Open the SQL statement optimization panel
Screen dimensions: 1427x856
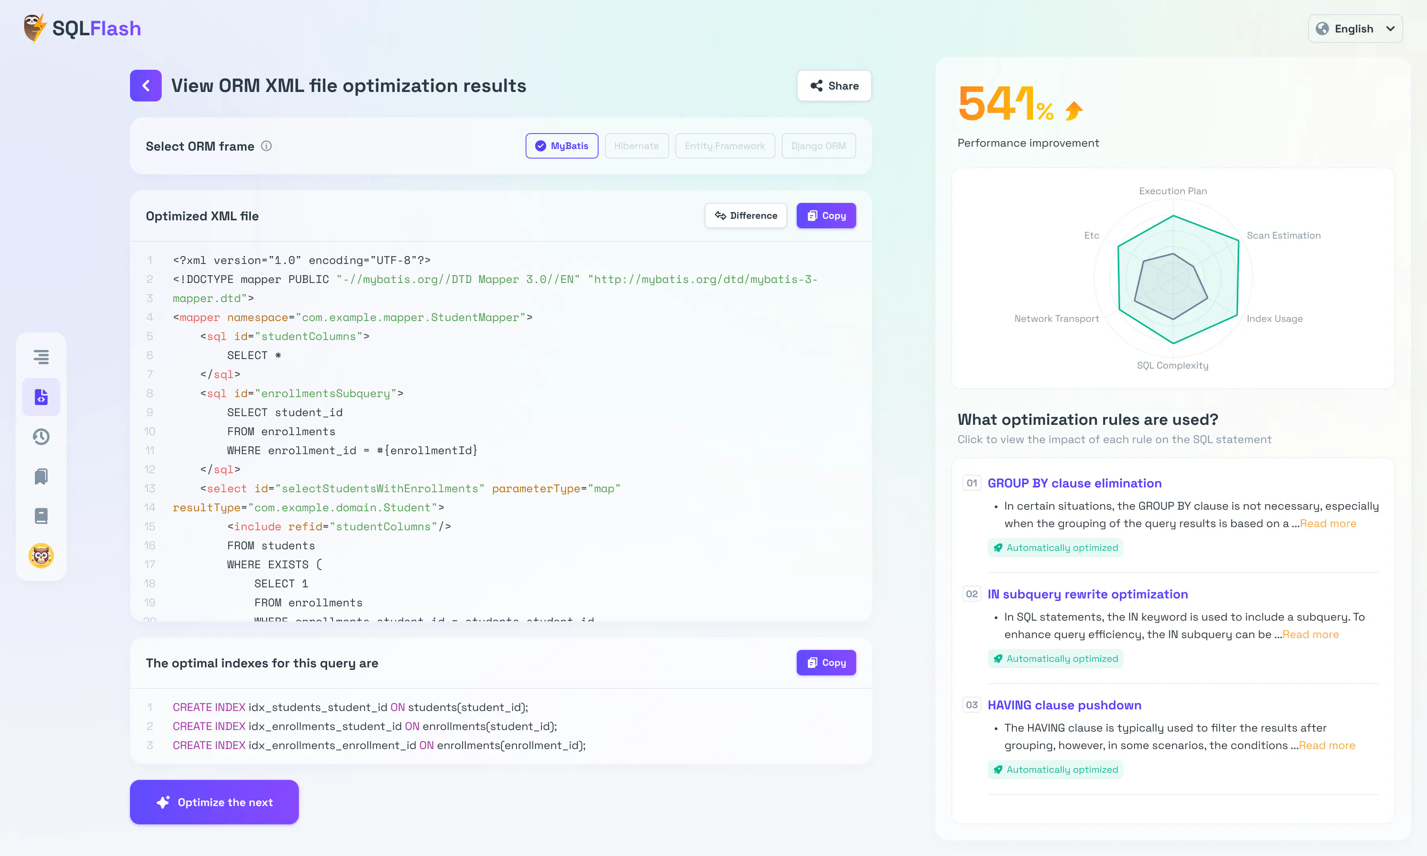pos(41,357)
